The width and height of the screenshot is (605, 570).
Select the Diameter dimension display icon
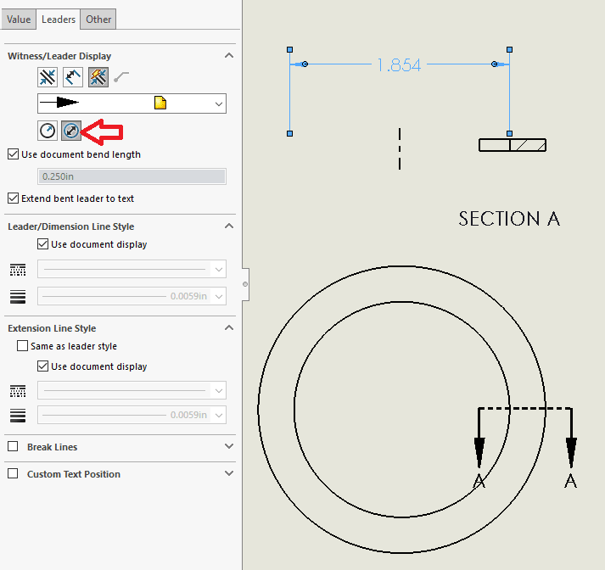71,131
